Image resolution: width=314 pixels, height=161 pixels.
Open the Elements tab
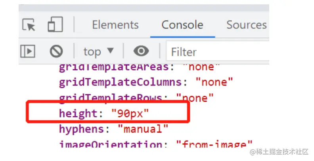(115, 25)
